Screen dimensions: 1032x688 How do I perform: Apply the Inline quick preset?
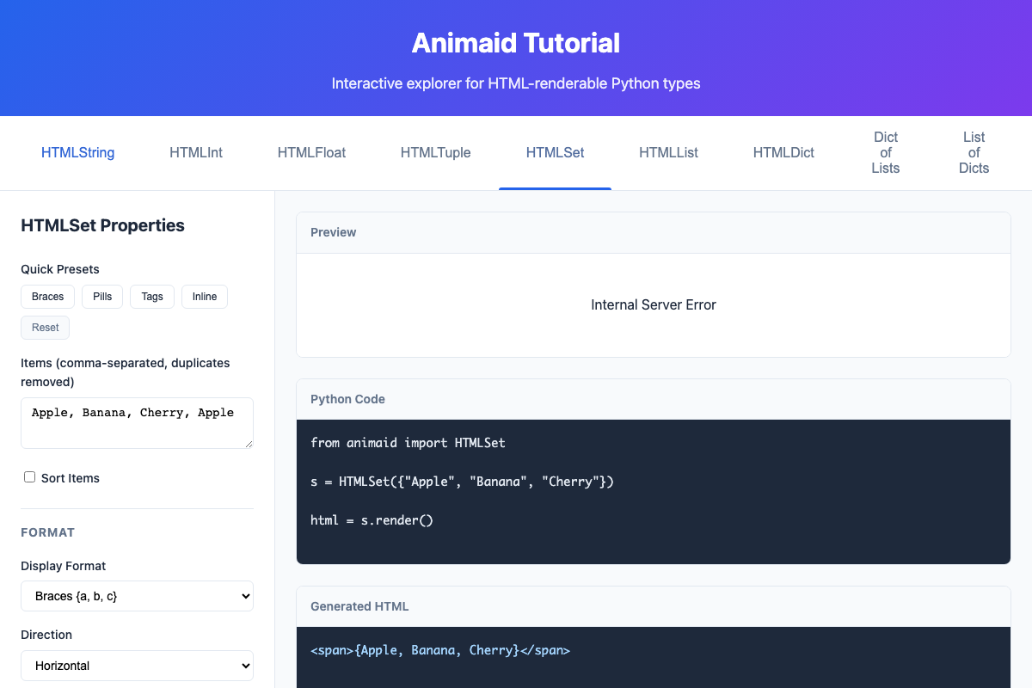tap(204, 296)
